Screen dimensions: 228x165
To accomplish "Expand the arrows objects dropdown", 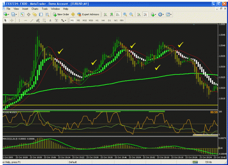I will coord(65,20).
